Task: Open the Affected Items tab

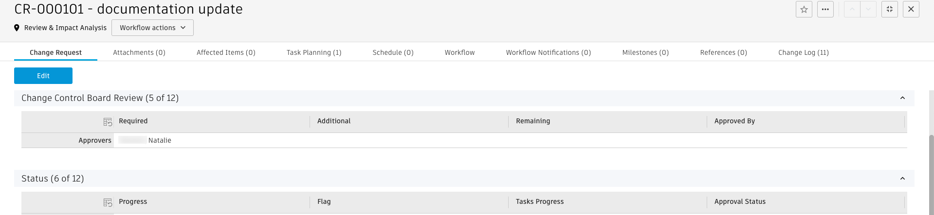Action: [226, 52]
